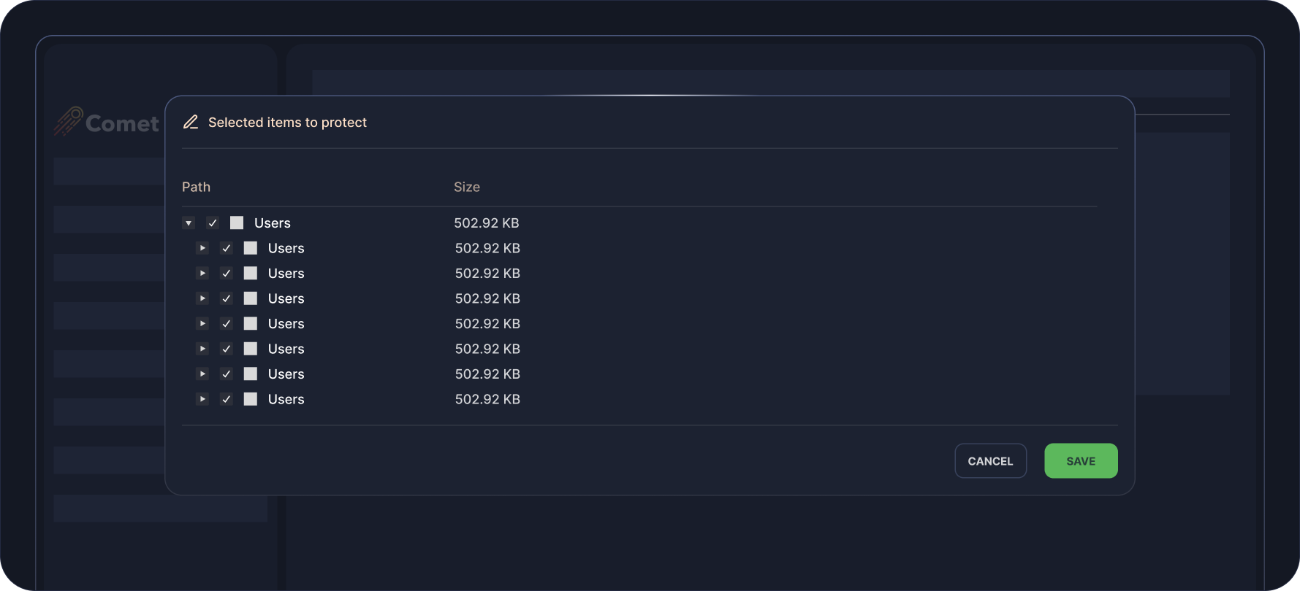Click the Size column header

coord(466,187)
